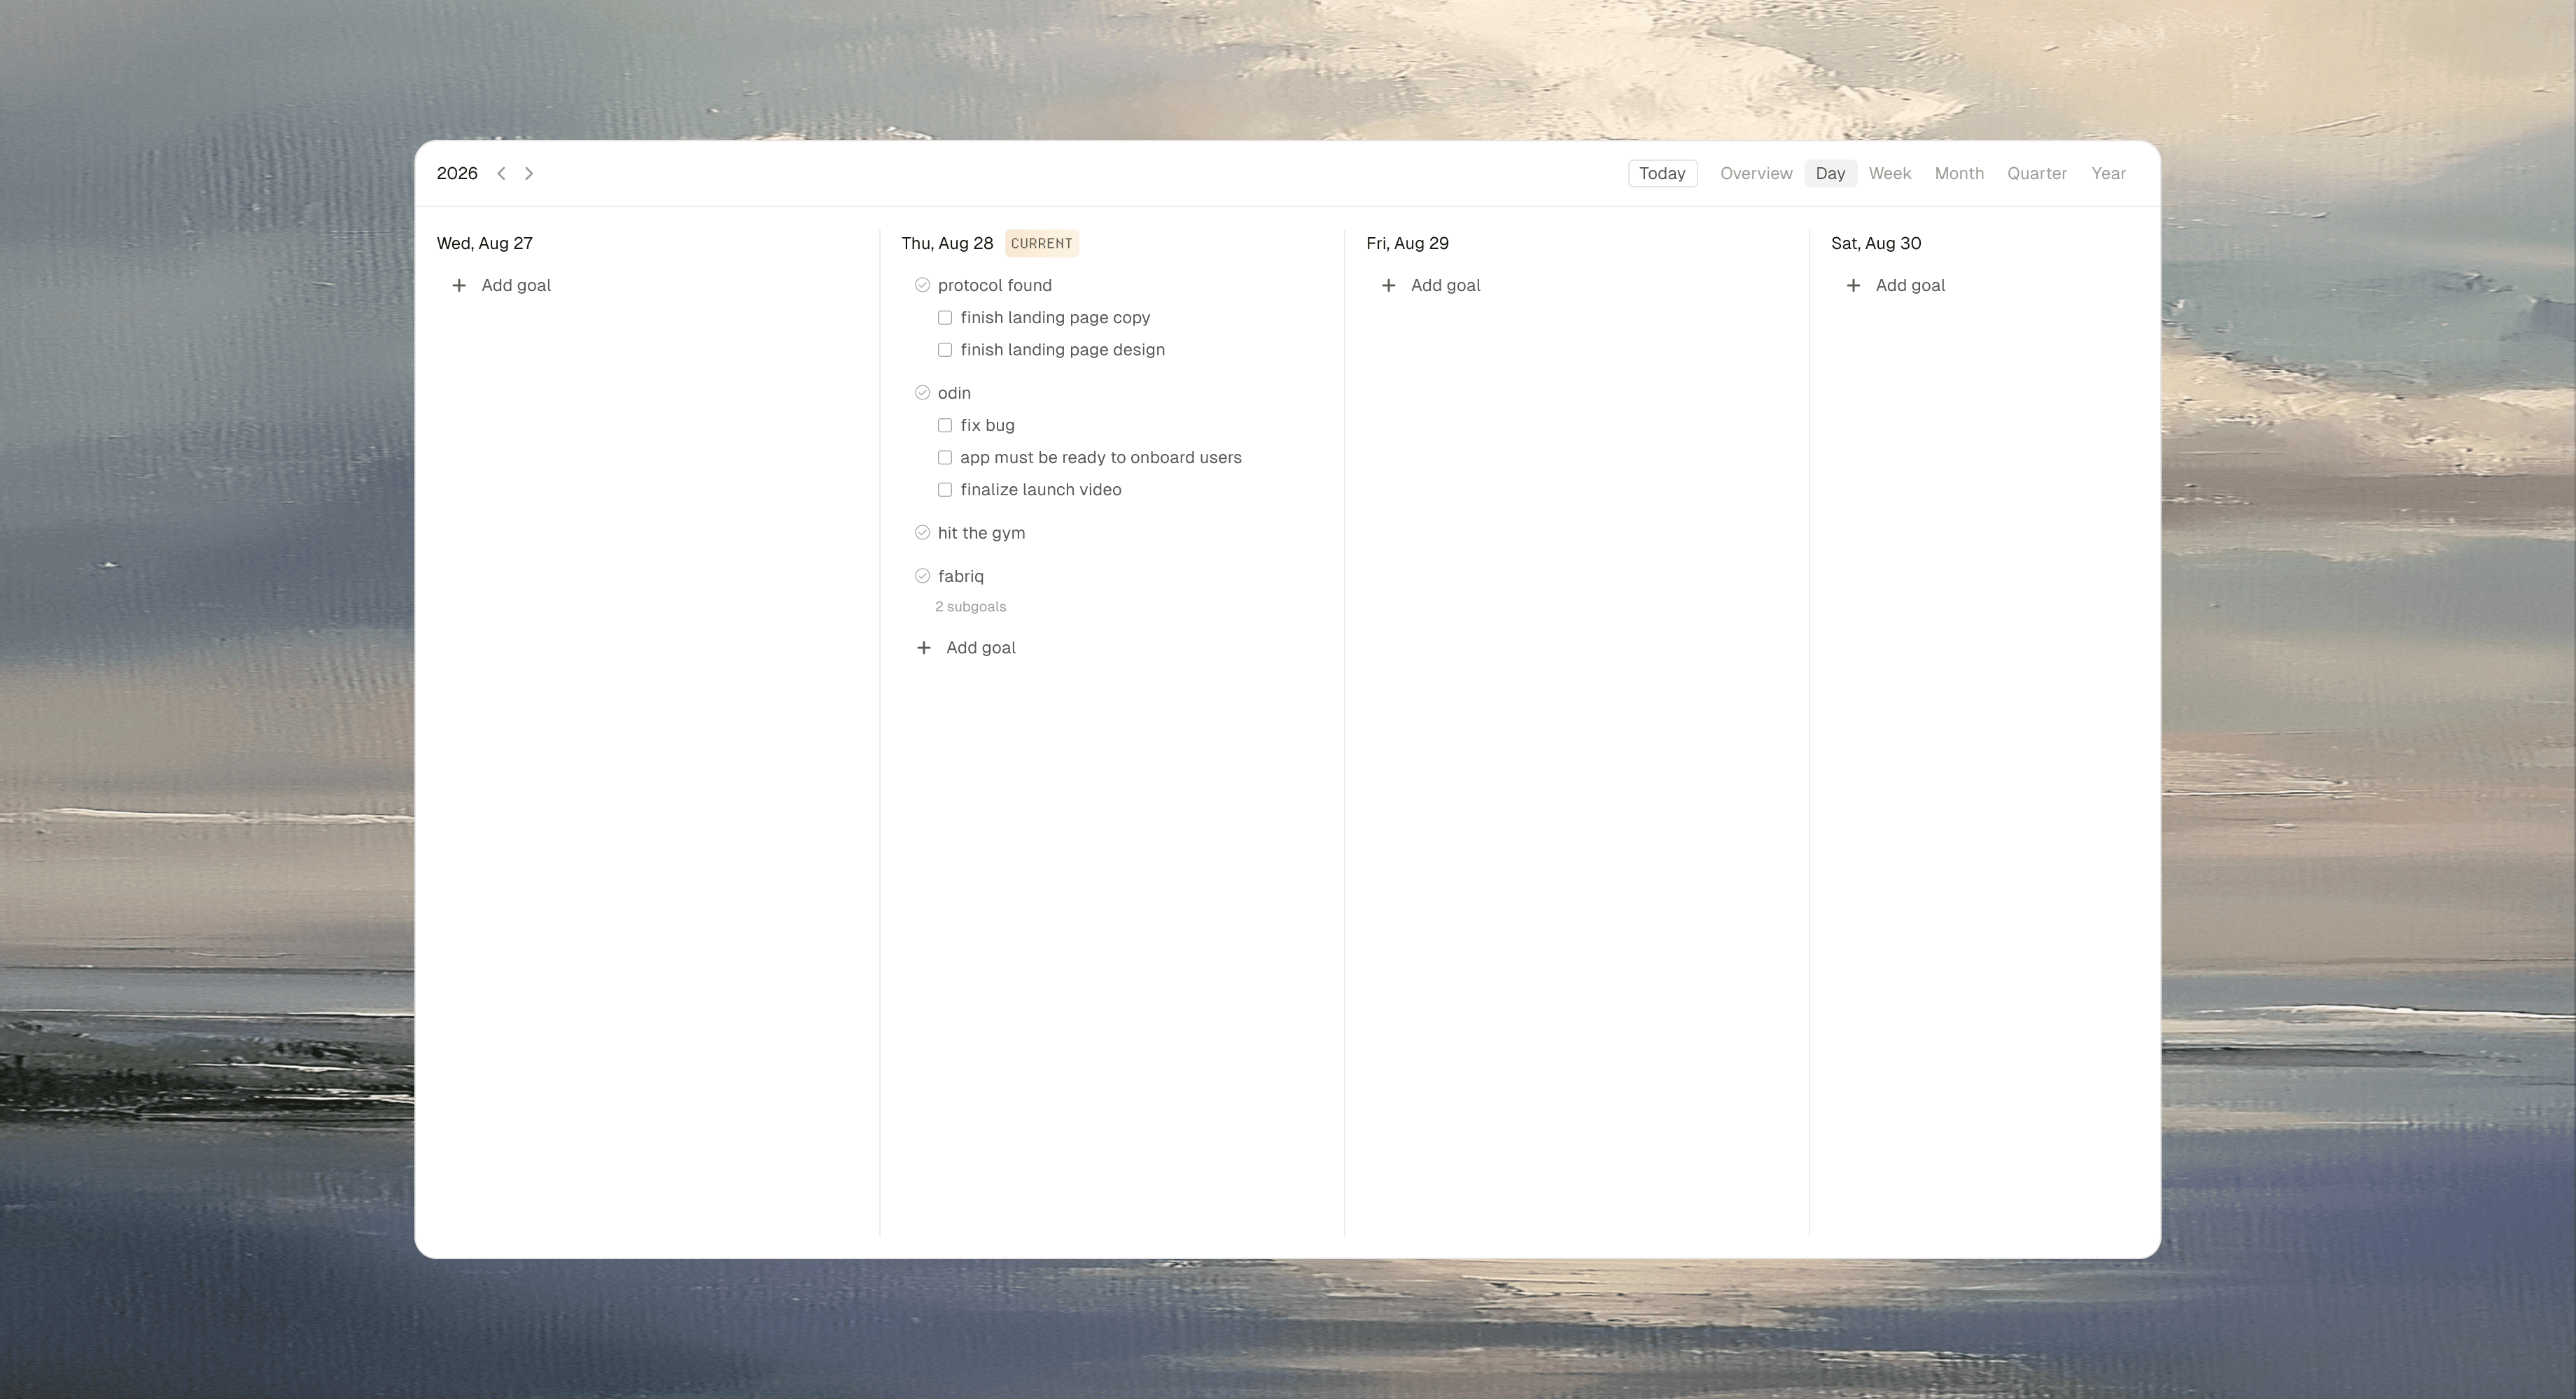
Task: Click the 'finish landing page design' text
Action: tap(1062, 350)
